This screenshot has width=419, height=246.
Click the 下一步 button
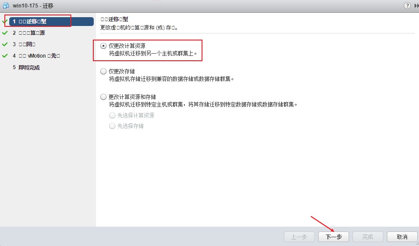pyautogui.click(x=334, y=237)
